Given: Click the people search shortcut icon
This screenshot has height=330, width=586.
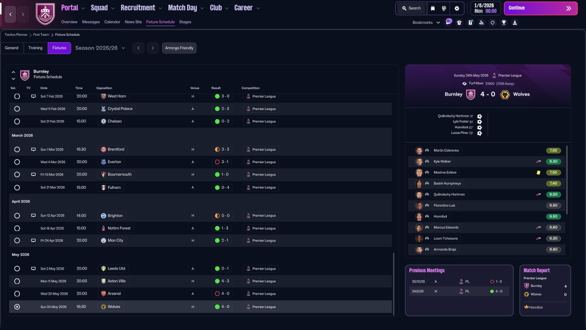Looking at the screenshot, I should click(481, 22).
